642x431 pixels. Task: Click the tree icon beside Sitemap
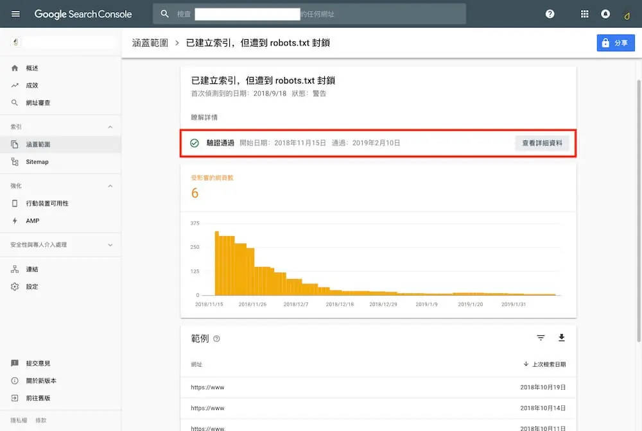point(15,162)
